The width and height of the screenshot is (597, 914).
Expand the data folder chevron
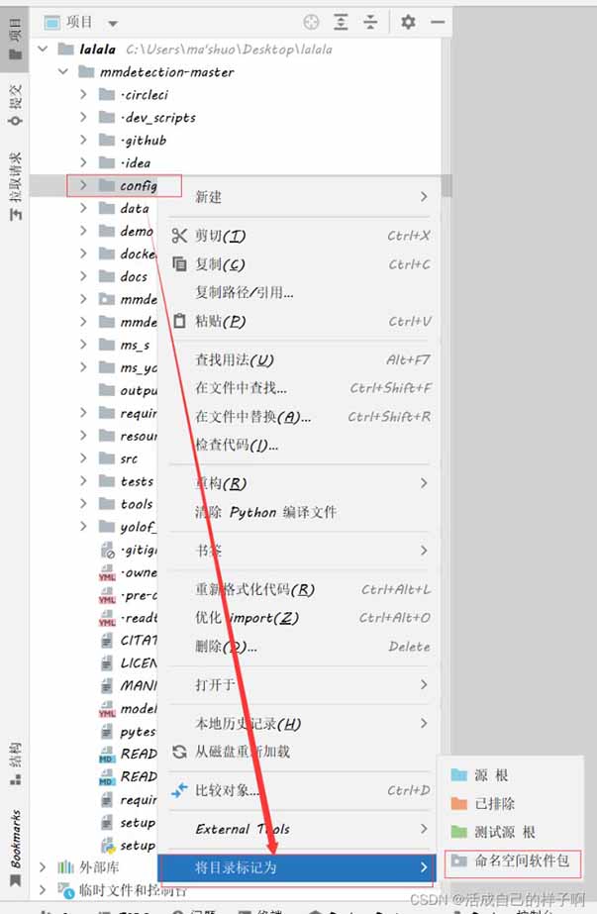(83, 208)
